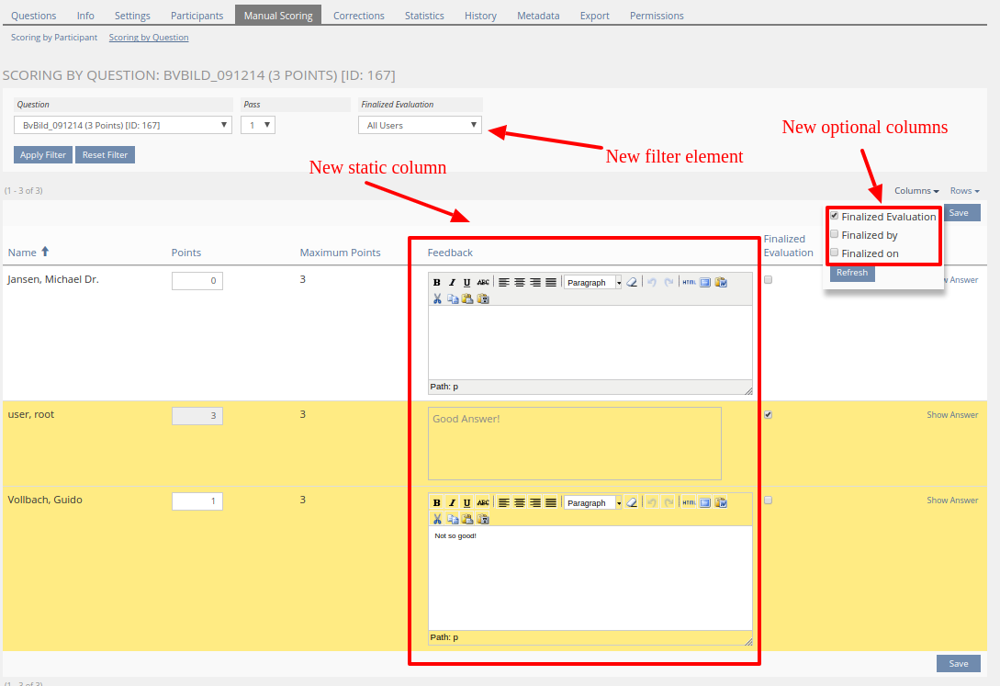The image size is (1000, 686).
Task: Open the Metadata tab
Action: pos(538,16)
